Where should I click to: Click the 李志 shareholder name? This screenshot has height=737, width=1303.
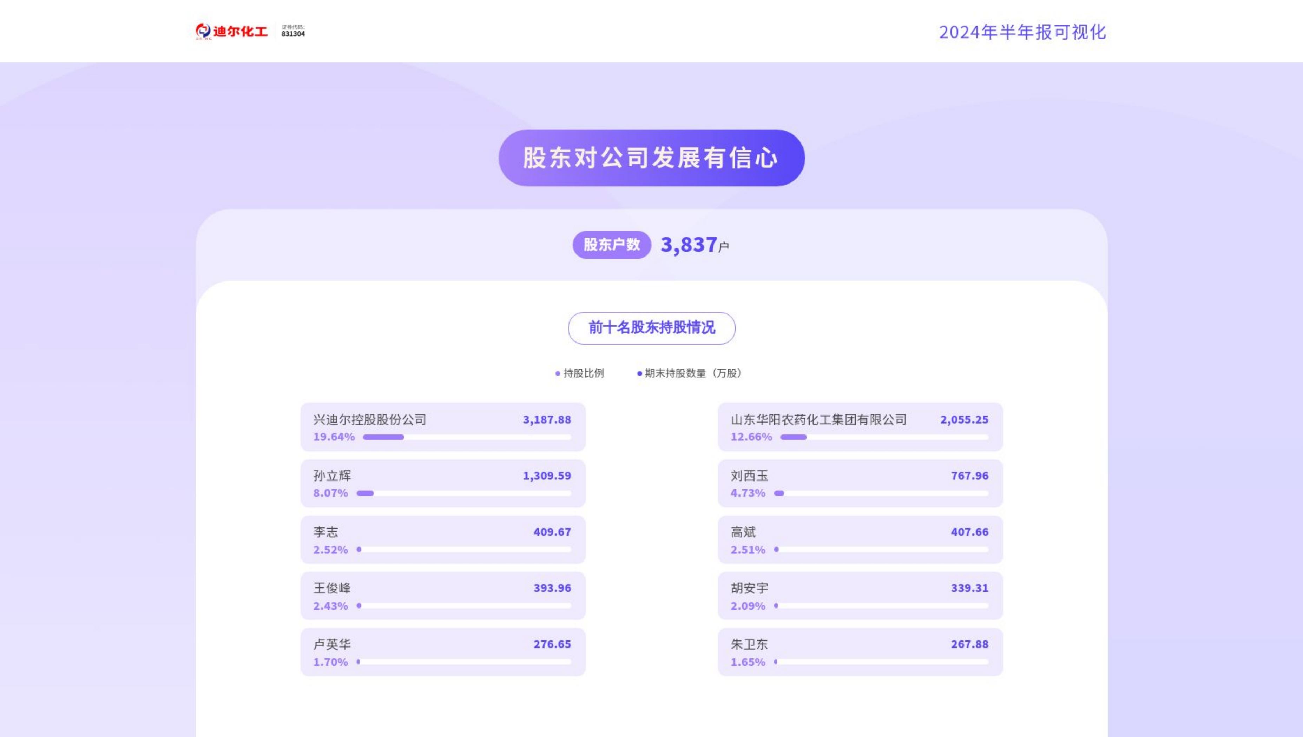pos(325,532)
